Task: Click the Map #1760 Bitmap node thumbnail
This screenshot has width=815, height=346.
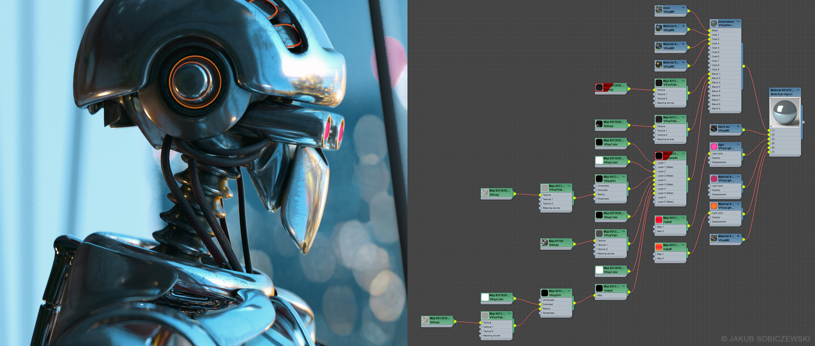Action: click(544, 242)
